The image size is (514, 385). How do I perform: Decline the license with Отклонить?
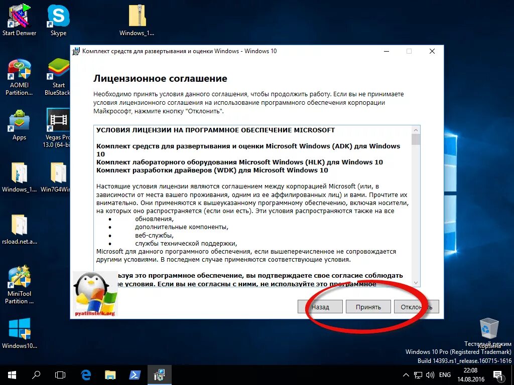[x=416, y=307]
